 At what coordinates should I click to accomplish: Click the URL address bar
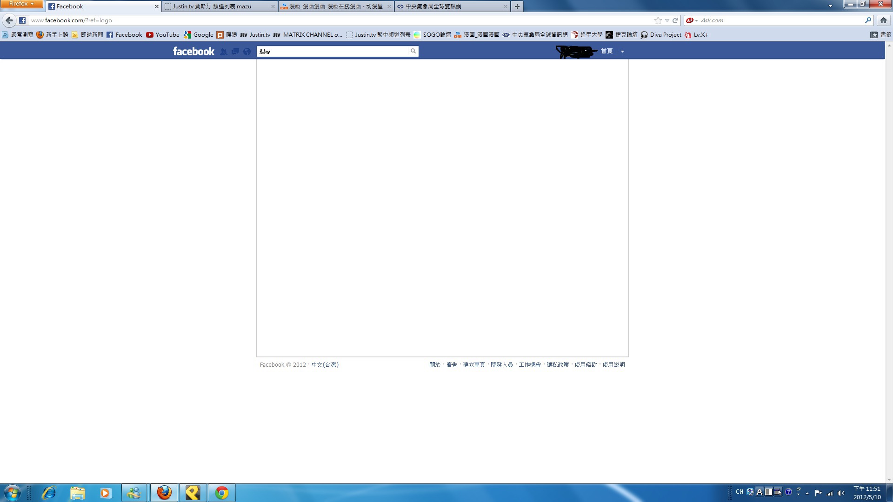pyautogui.click(x=340, y=20)
